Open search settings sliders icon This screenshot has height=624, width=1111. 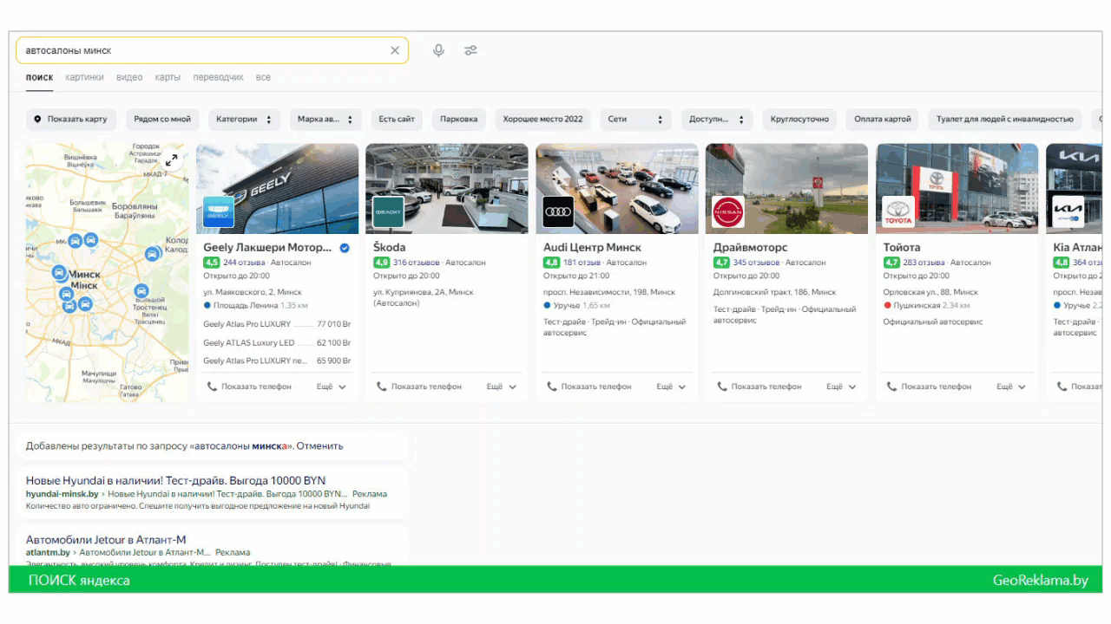click(x=470, y=50)
